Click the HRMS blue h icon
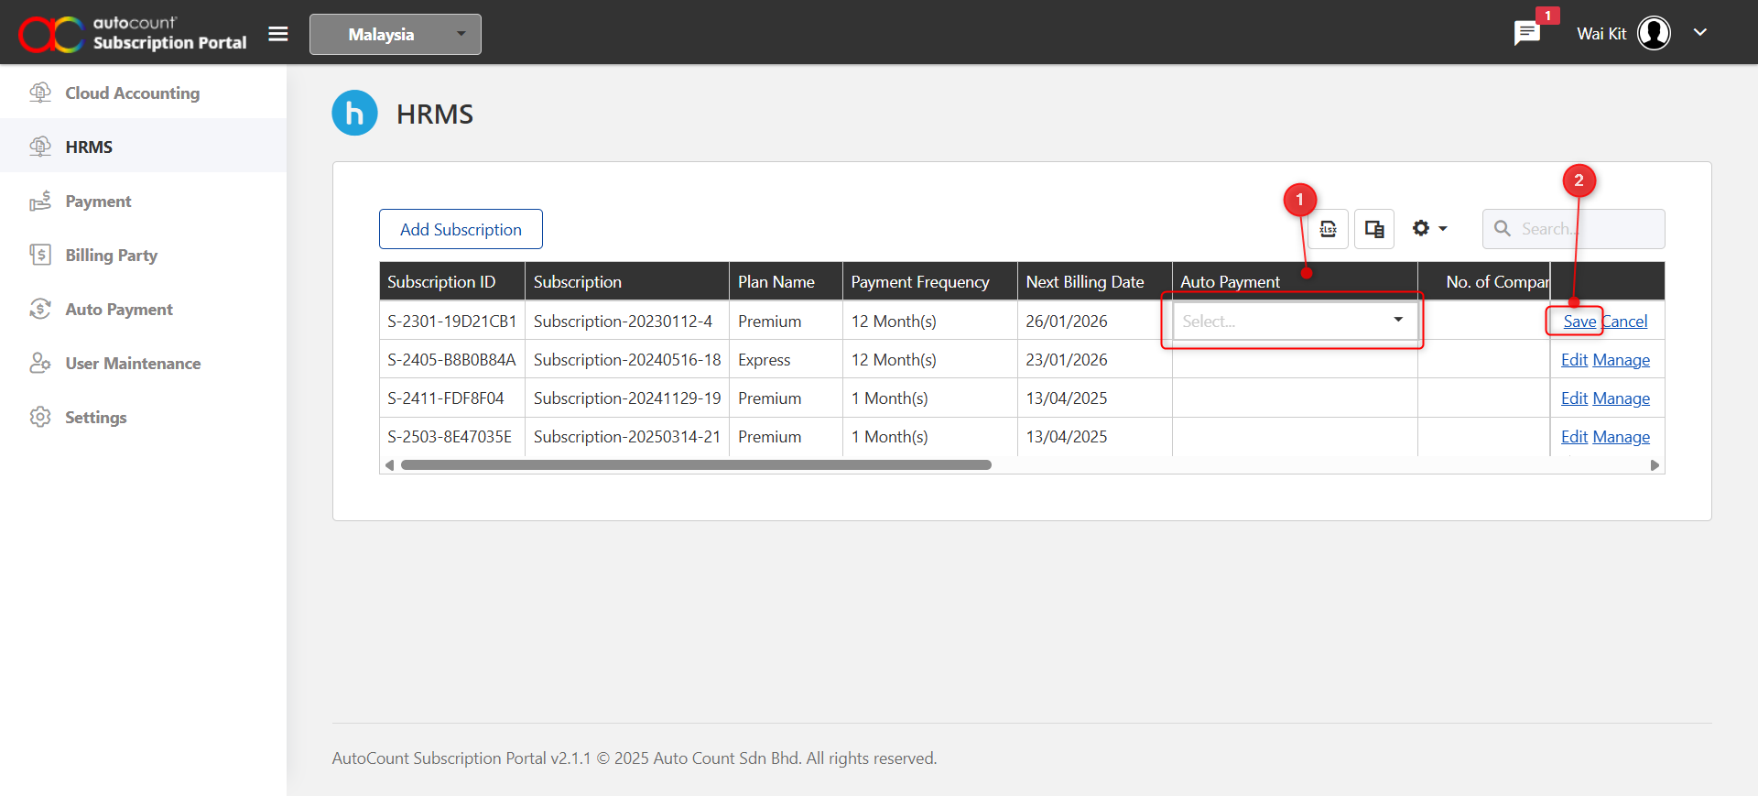This screenshot has width=1758, height=796. (x=354, y=113)
